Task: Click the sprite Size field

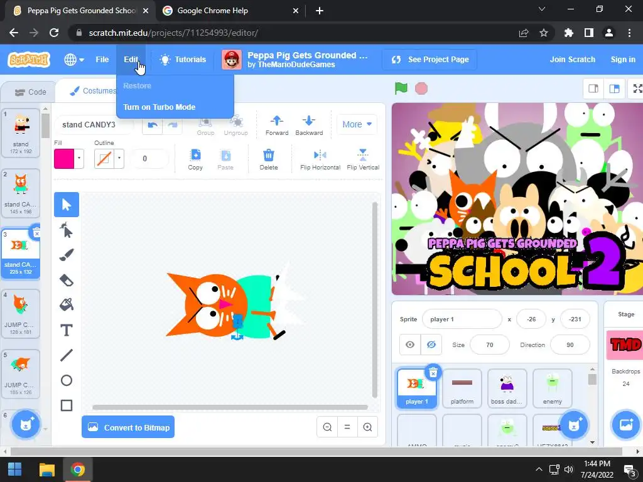Action: click(490, 345)
